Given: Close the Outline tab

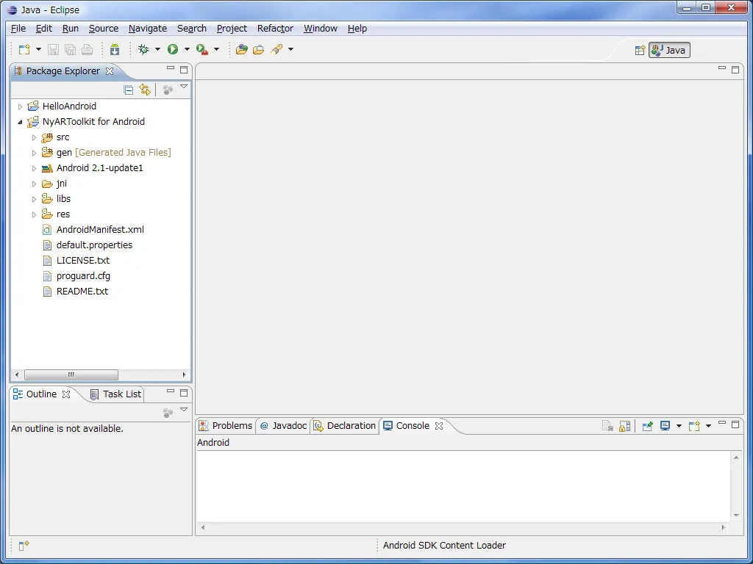Looking at the screenshot, I should click(66, 394).
